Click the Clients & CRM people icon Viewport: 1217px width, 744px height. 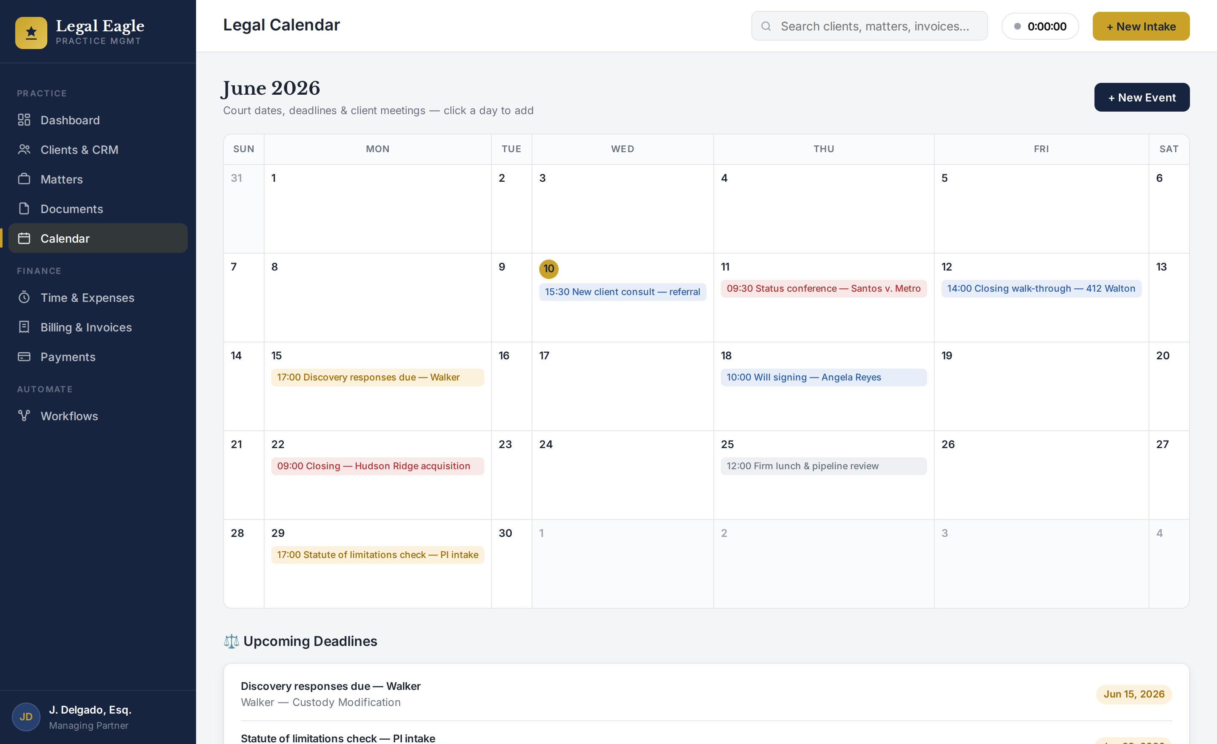tap(24, 149)
